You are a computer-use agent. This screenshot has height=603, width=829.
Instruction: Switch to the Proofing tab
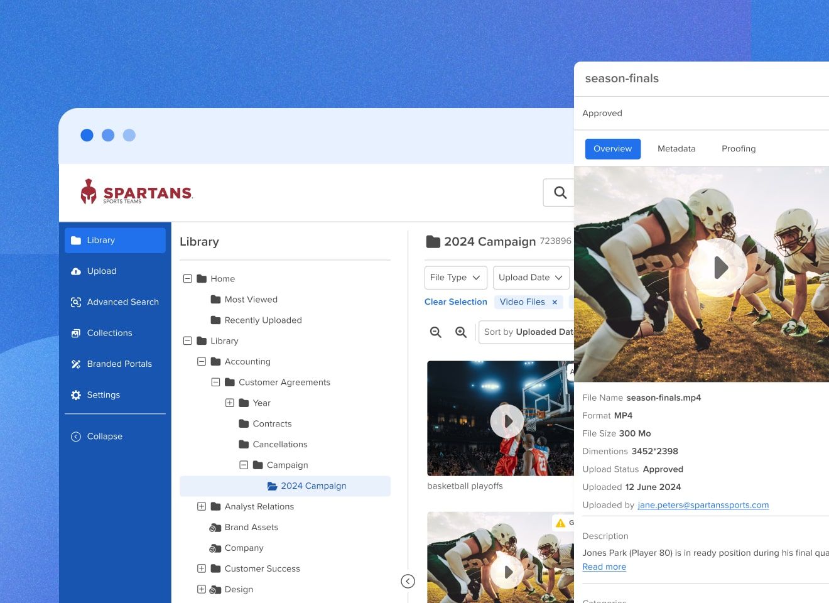tap(739, 149)
